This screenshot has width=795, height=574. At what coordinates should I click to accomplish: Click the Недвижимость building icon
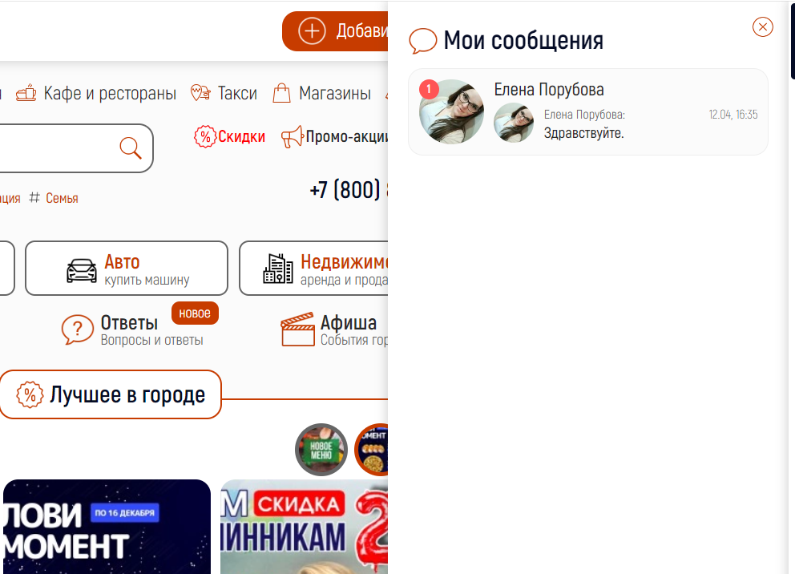(278, 269)
